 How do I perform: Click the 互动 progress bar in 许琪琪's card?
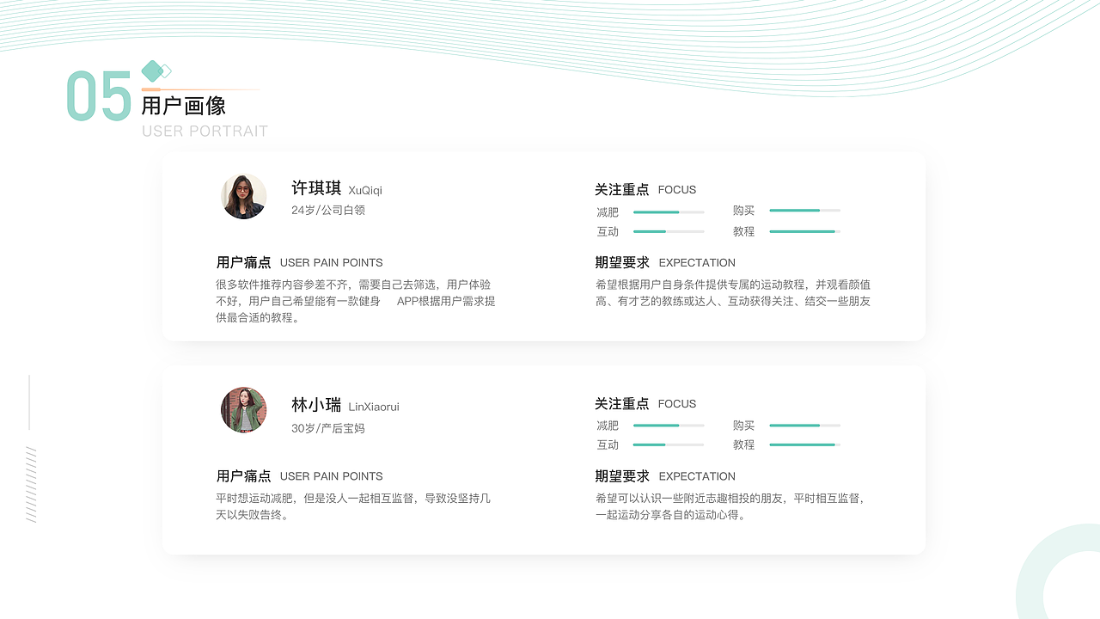pyautogui.click(x=669, y=231)
